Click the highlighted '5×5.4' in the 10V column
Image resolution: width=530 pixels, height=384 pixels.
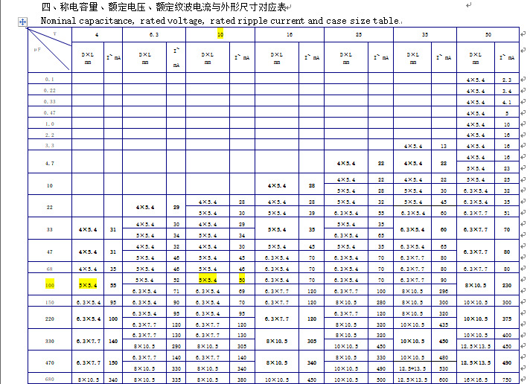coord(208,280)
